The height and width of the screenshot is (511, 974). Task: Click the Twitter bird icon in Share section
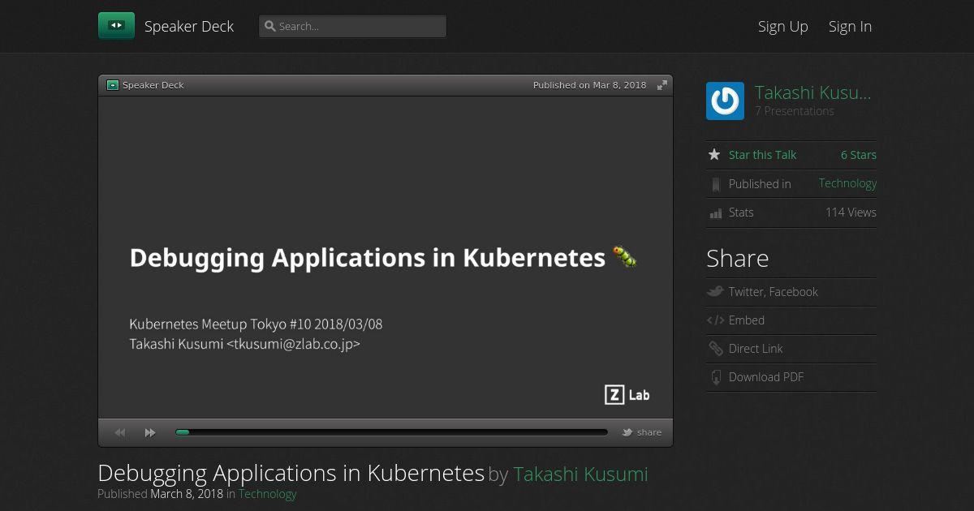coord(715,291)
